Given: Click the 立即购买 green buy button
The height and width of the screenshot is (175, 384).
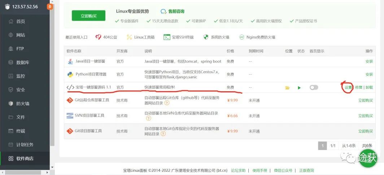Looking at the screenshot, I should [89, 16].
